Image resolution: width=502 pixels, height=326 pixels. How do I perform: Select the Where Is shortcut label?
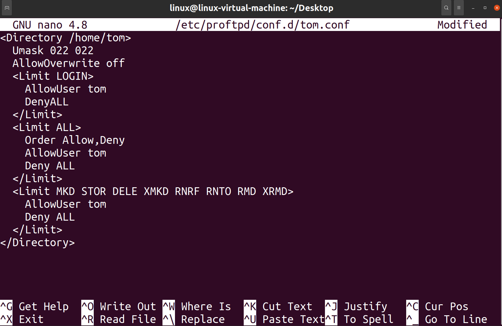click(206, 306)
